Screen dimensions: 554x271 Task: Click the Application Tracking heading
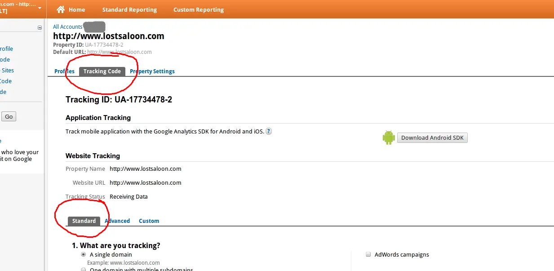point(98,118)
